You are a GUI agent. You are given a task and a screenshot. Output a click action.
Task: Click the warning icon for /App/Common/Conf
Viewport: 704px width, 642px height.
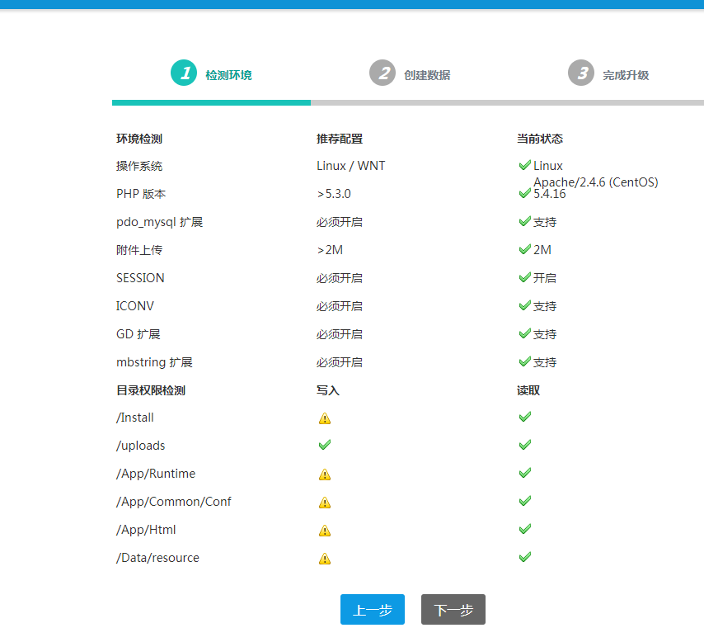325,503
